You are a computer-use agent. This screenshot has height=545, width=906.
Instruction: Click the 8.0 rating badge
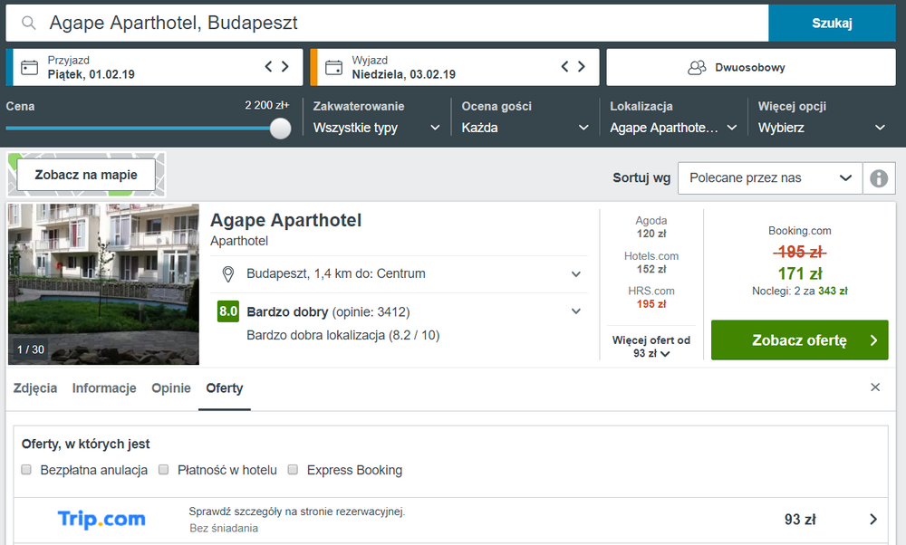pos(228,311)
